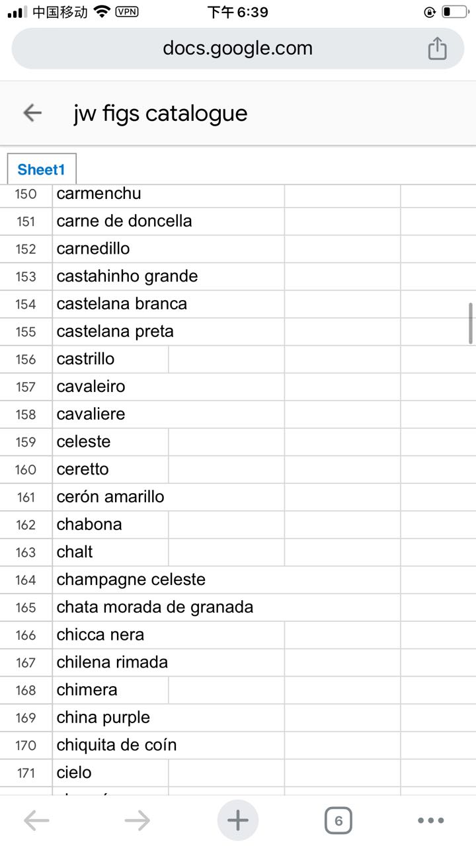Go back using the header arrow
This screenshot has height=846, width=476.
pos(32,113)
